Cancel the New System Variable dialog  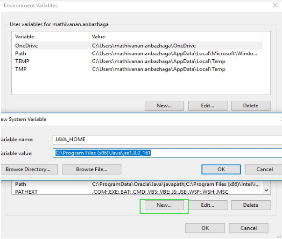pos(265,169)
